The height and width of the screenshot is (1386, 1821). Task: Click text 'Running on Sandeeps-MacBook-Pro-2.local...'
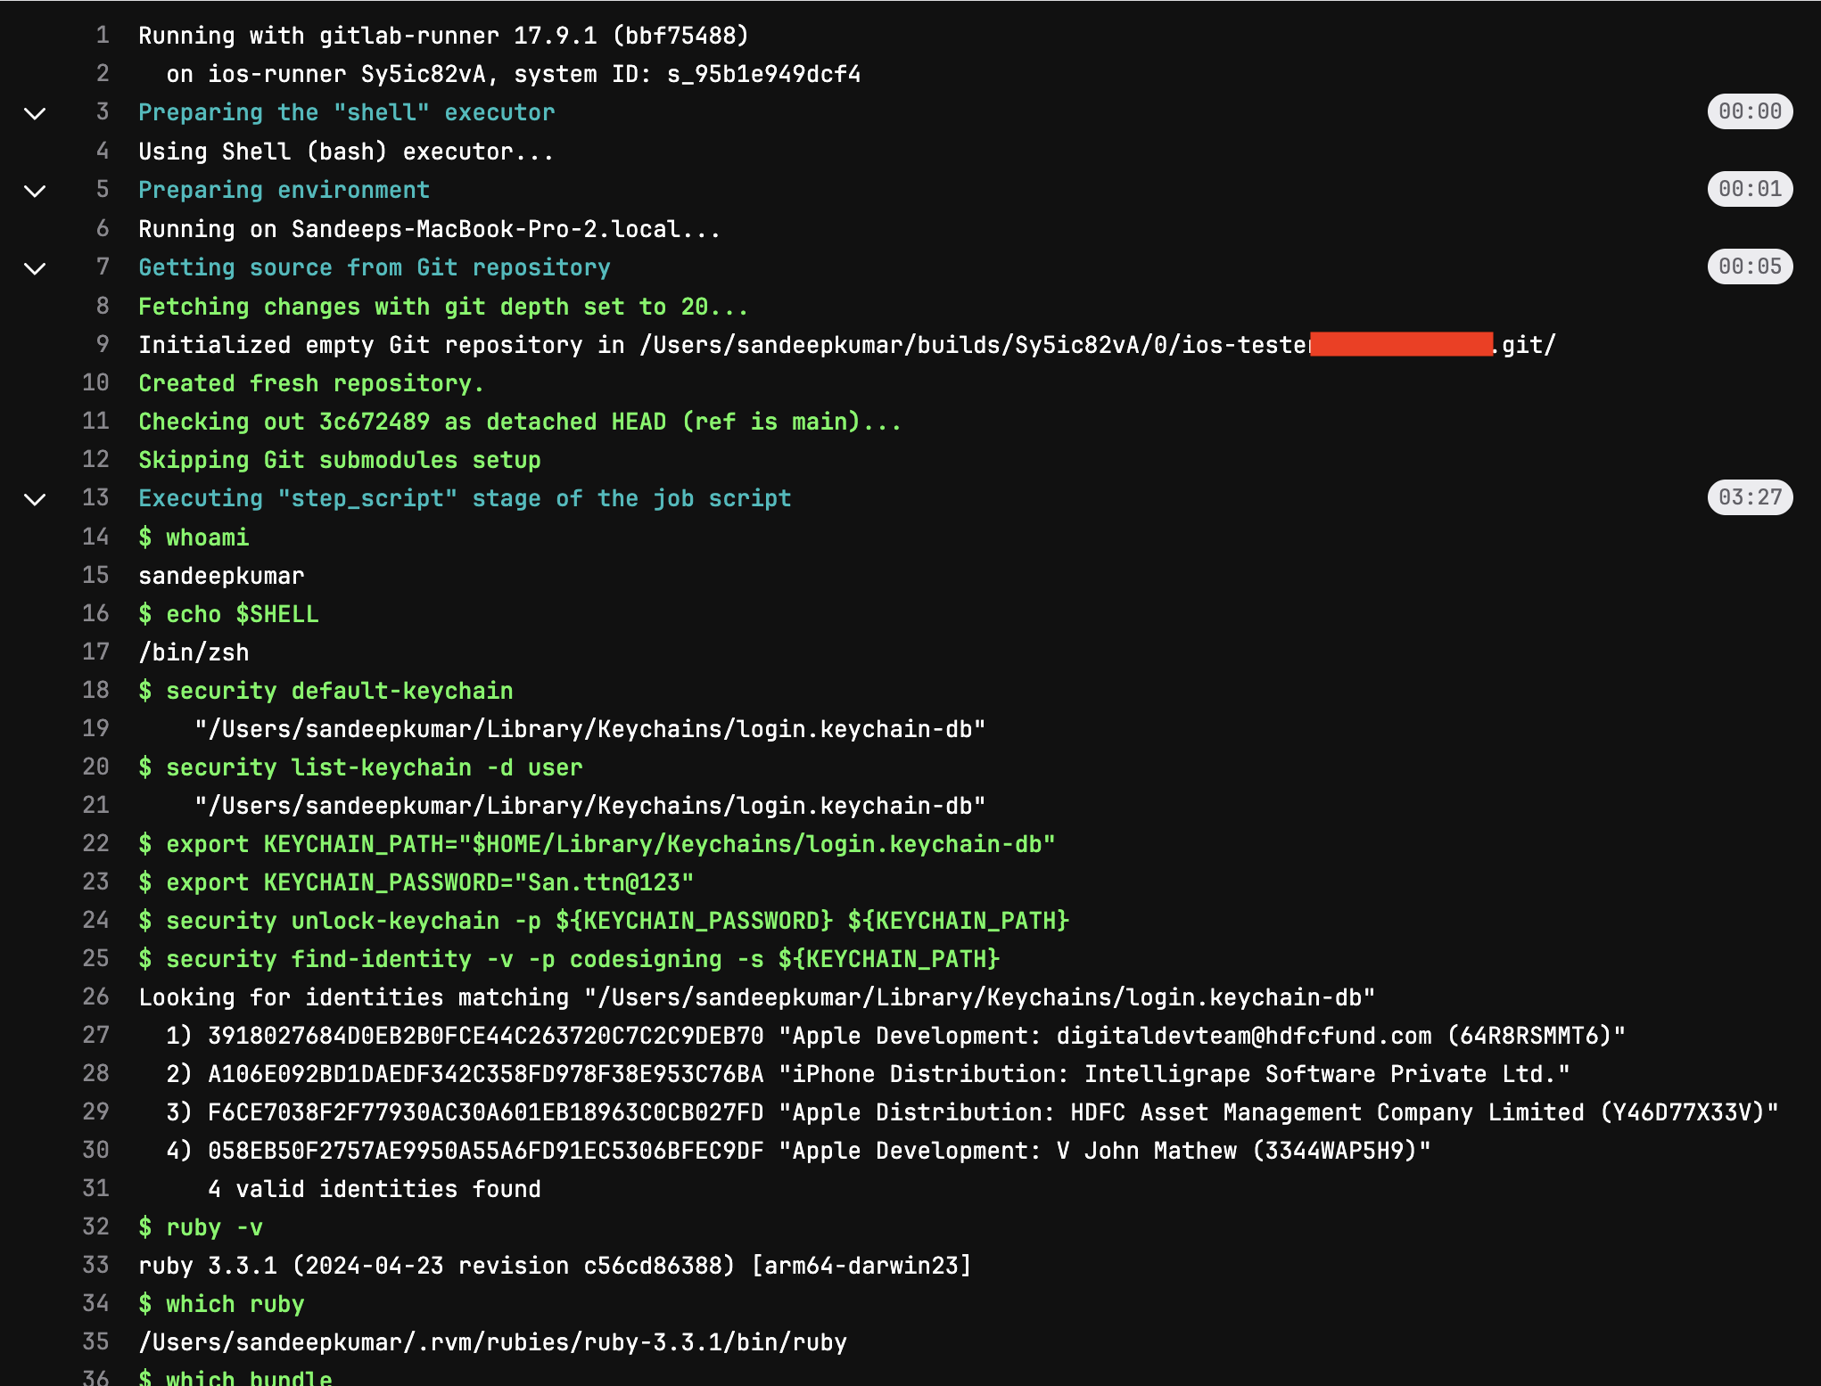click(x=429, y=229)
